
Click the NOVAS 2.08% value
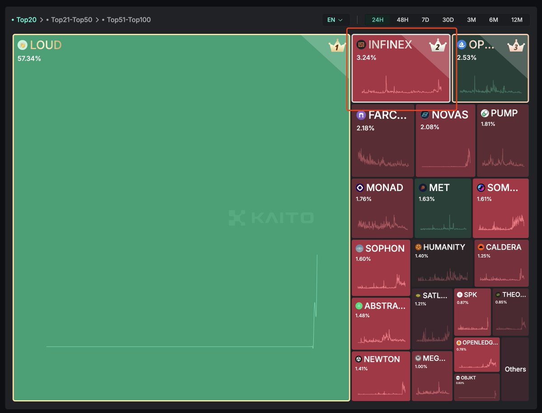pyautogui.click(x=430, y=127)
